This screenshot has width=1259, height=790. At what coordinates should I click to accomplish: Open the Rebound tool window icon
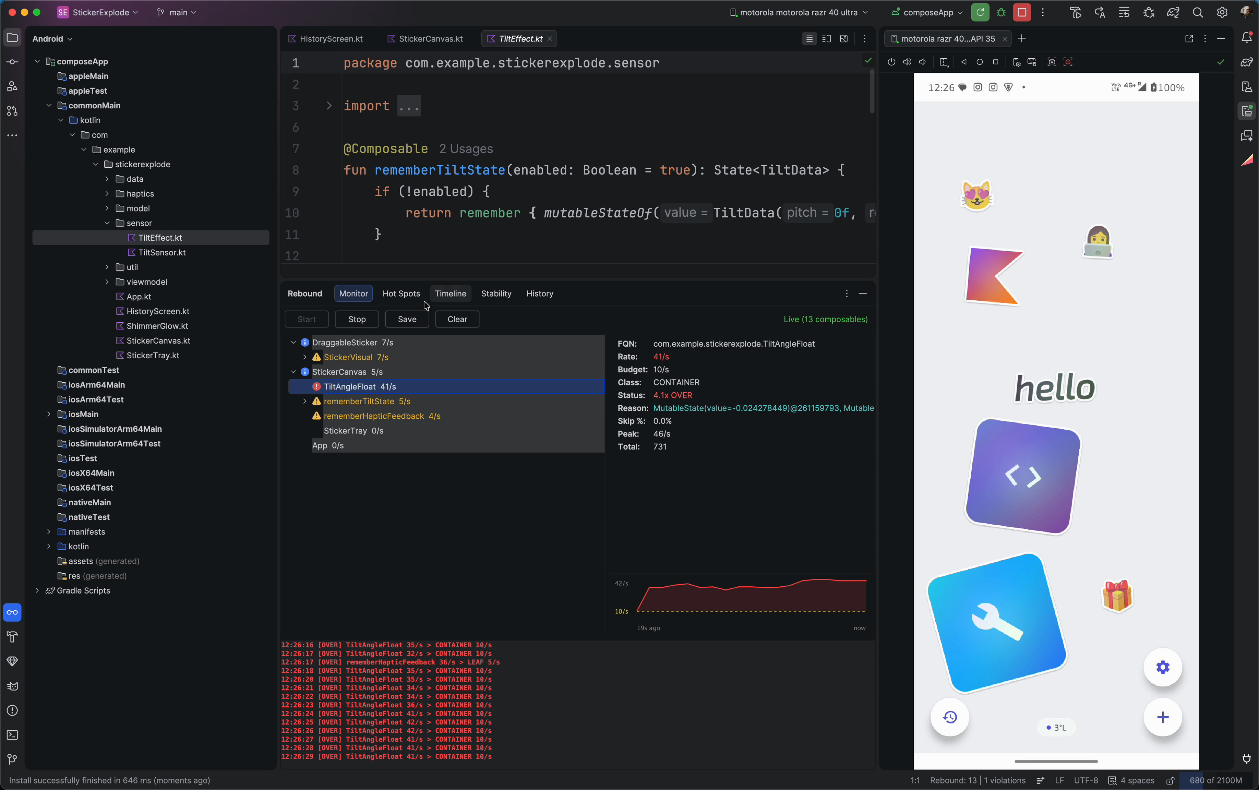pyautogui.click(x=12, y=612)
